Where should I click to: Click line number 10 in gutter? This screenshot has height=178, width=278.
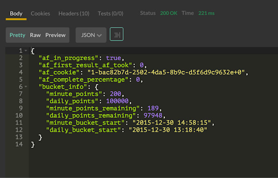[19, 116]
